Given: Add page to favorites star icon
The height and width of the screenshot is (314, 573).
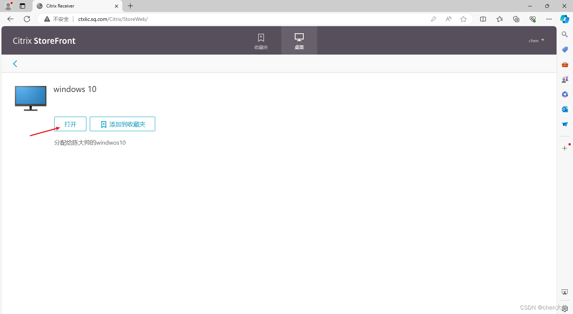Looking at the screenshot, I should pos(463,19).
